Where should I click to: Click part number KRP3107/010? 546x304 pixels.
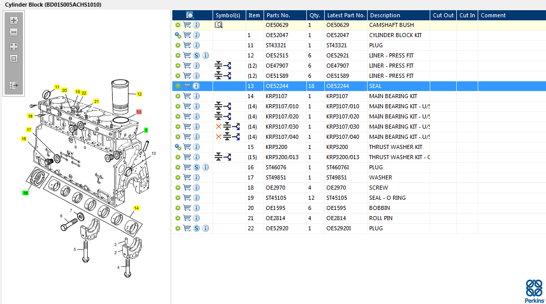coord(282,106)
